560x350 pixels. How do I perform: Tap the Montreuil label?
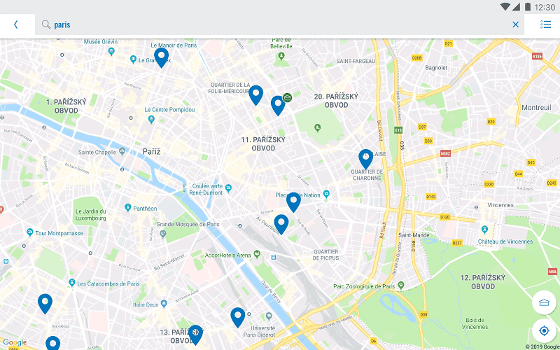tap(536, 108)
